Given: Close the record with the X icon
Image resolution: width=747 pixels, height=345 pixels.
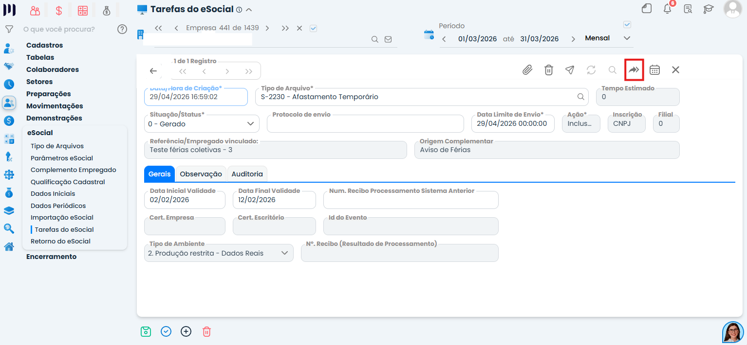Looking at the screenshot, I should click(675, 70).
